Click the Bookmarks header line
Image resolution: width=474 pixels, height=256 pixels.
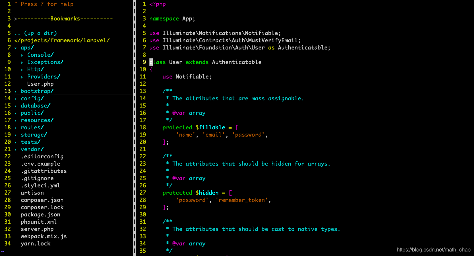pyautogui.click(x=64, y=19)
